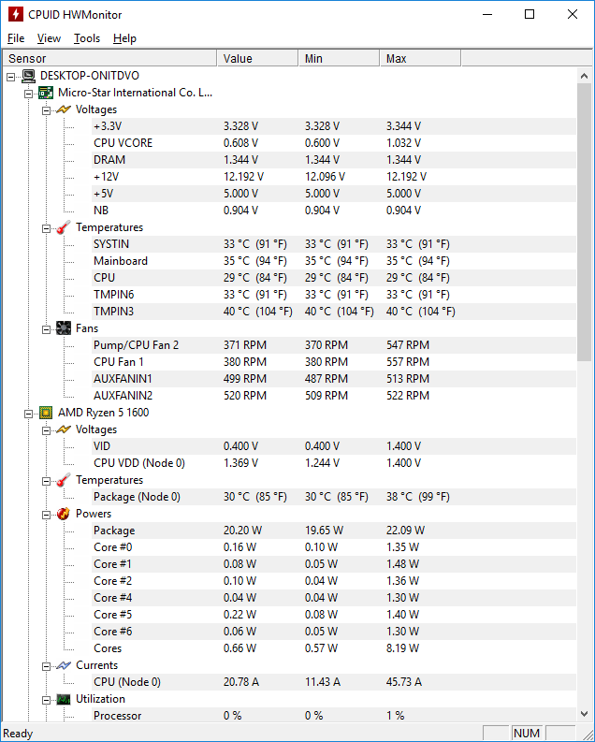595x742 pixels.
Task: Click the Ryzen Voltages lightning icon
Action: point(64,429)
